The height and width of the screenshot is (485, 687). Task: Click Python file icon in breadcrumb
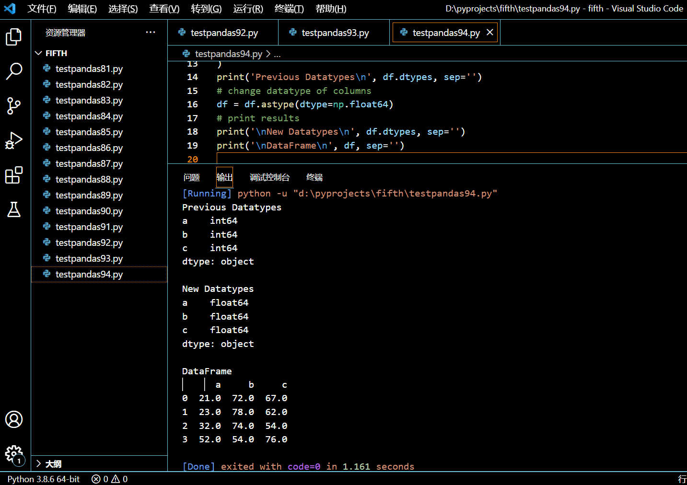[x=186, y=54]
